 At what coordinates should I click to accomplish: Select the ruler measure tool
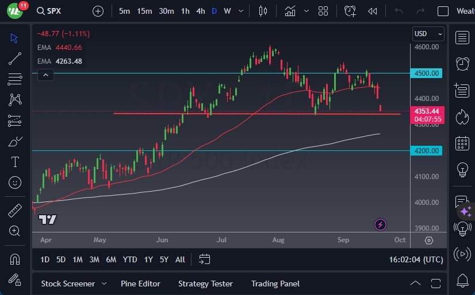click(x=15, y=211)
